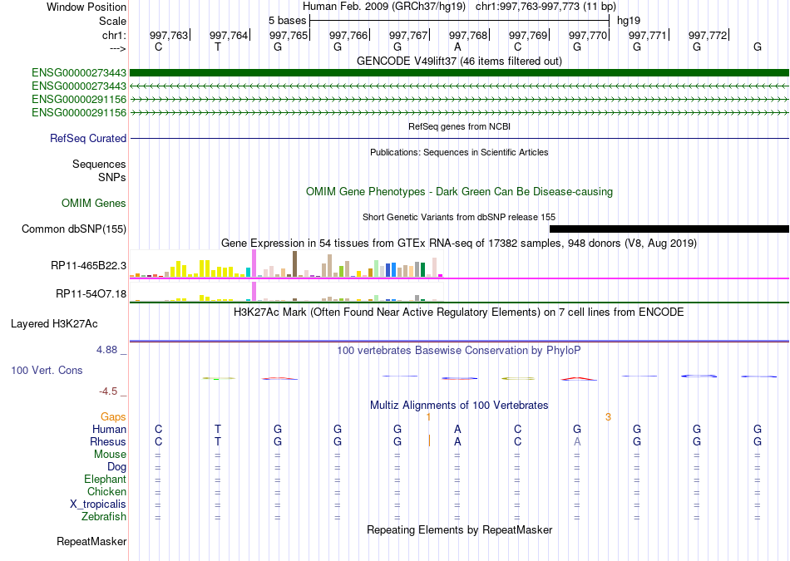Click the Window Position label

[86, 7]
